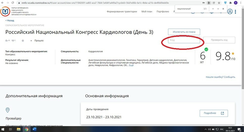Click the thumbs-up like icon
Viewport: 244px width, 132px height.
(x=7, y=40)
